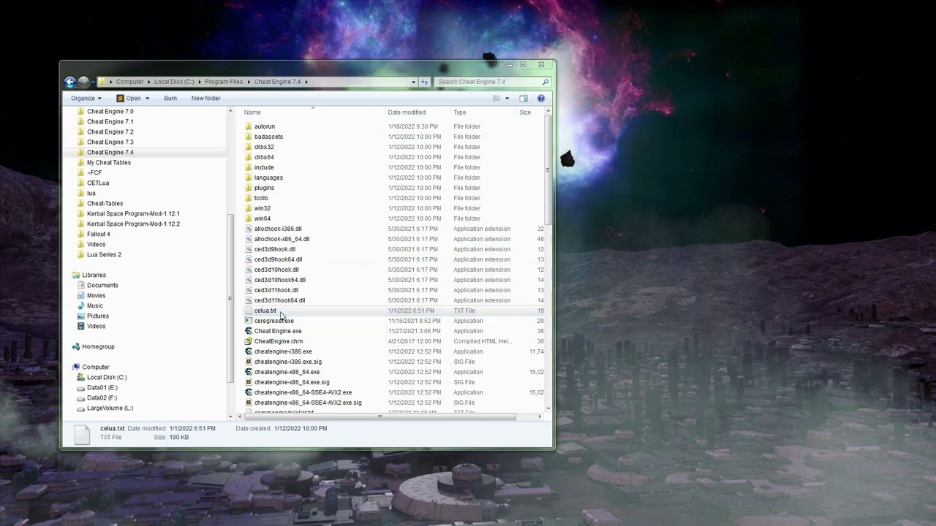Open the view options dropdown arrow
Image resolution: width=936 pixels, height=526 pixels.
click(507, 98)
